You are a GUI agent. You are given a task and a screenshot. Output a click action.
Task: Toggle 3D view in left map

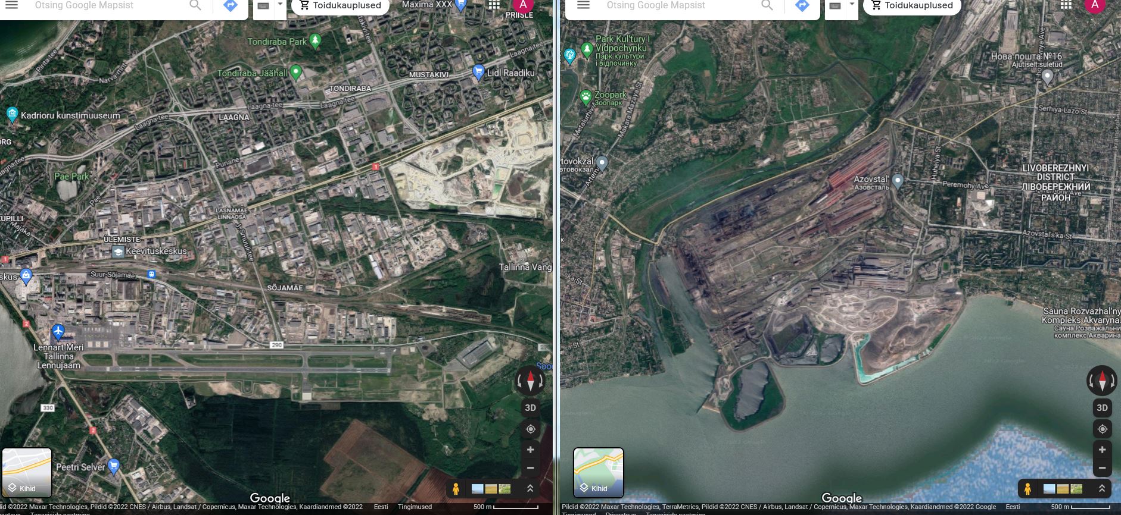click(530, 408)
